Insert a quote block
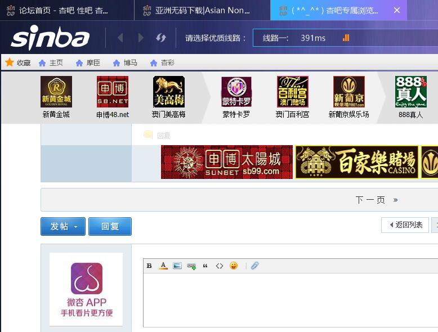Screen dimensions: 438x332 point(205,266)
